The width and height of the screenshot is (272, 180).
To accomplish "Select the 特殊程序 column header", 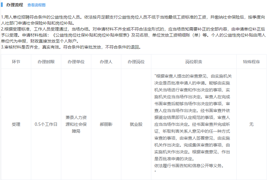I will click(x=251, y=62).
